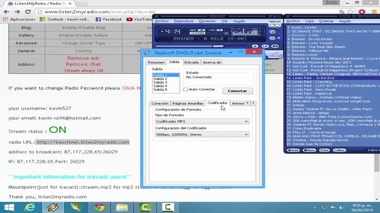Click the volume speaker icon in the system tray
380x213 pixels.
(x=341, y=208)
